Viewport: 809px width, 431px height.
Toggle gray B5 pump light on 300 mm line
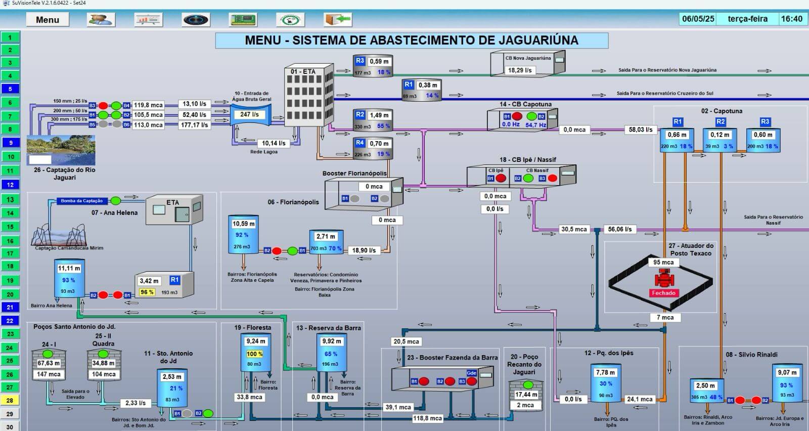coord(103,124)
